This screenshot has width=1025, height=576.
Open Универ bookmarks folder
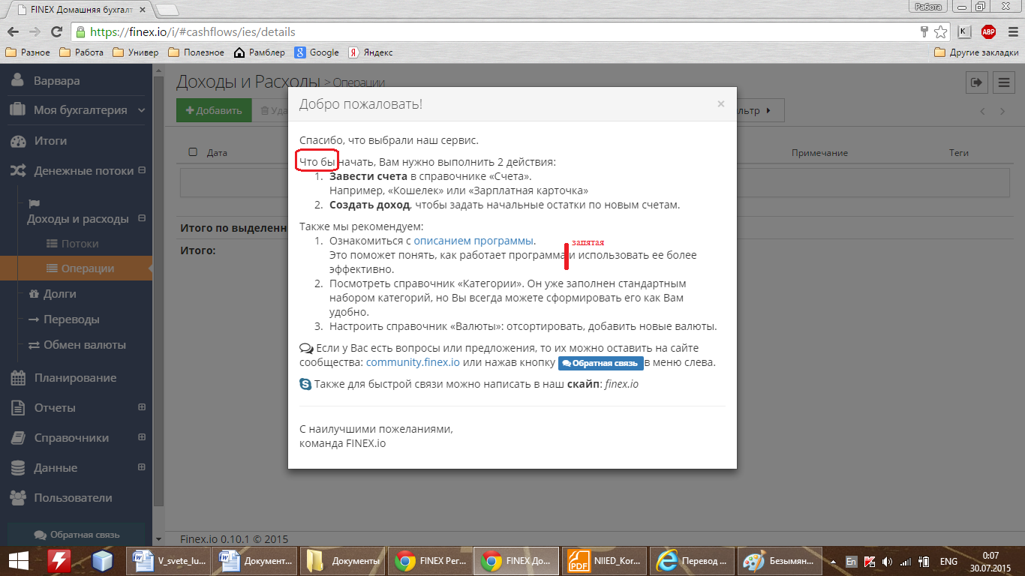click(135, 52)
